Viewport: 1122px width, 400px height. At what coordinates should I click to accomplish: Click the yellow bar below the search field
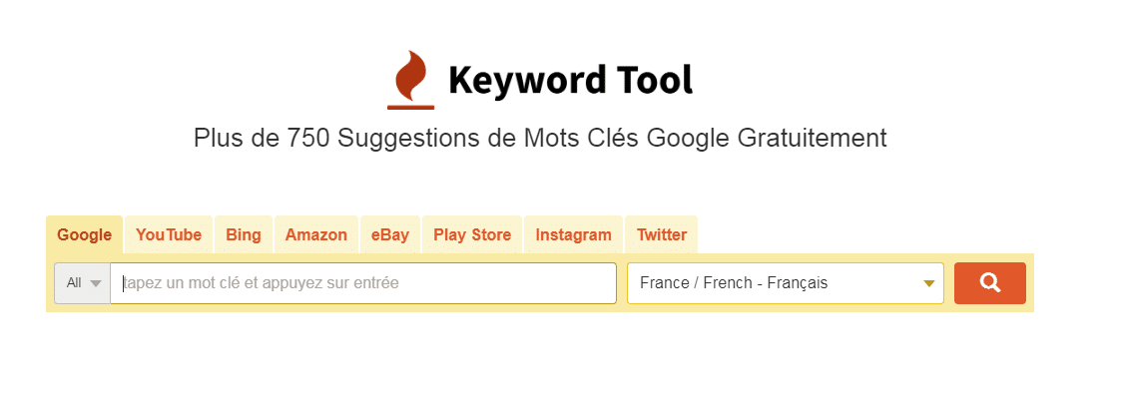[x=540, y=308]
